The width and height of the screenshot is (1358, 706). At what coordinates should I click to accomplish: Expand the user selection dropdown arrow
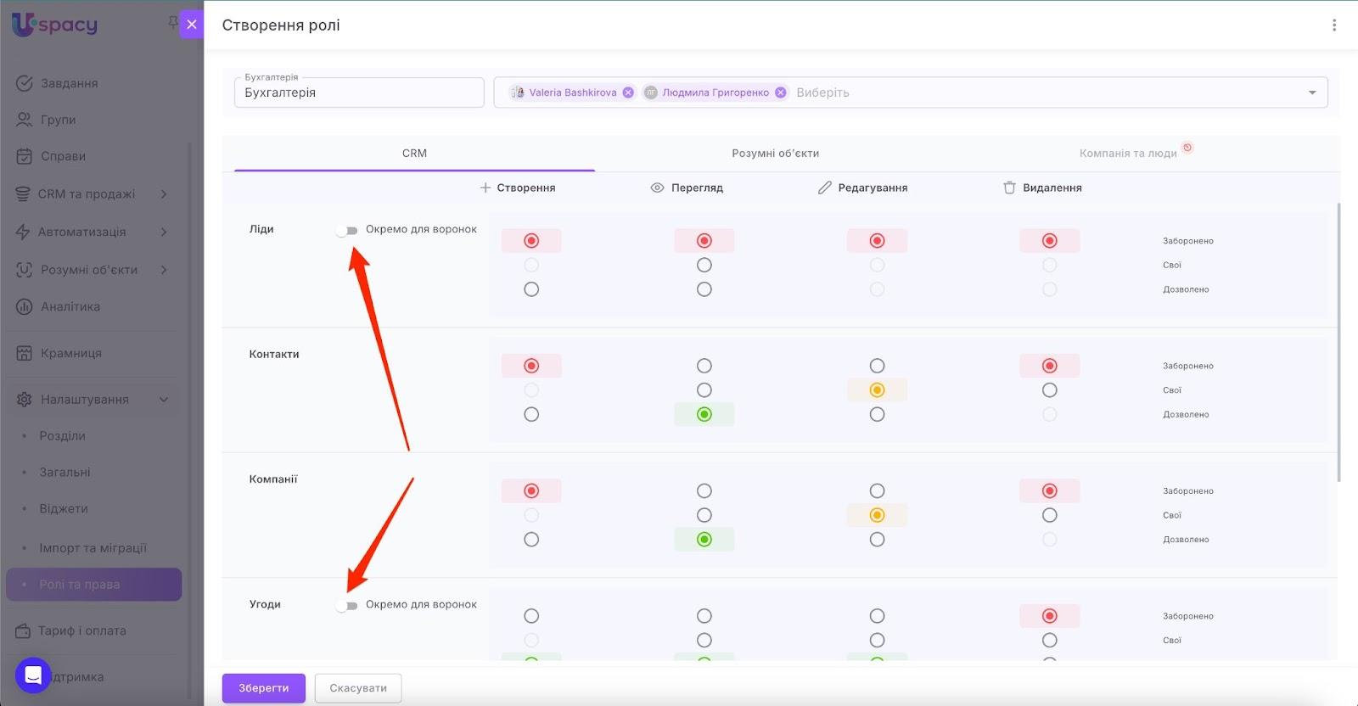(x=1312, y=92)
